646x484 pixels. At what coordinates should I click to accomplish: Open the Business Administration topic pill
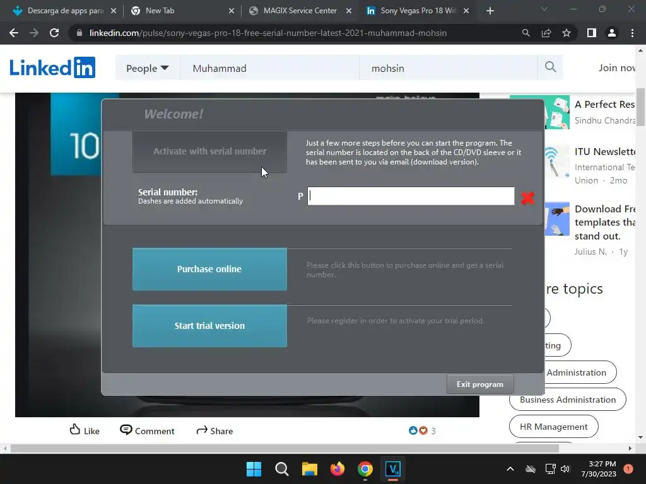(x=568, y=400)
